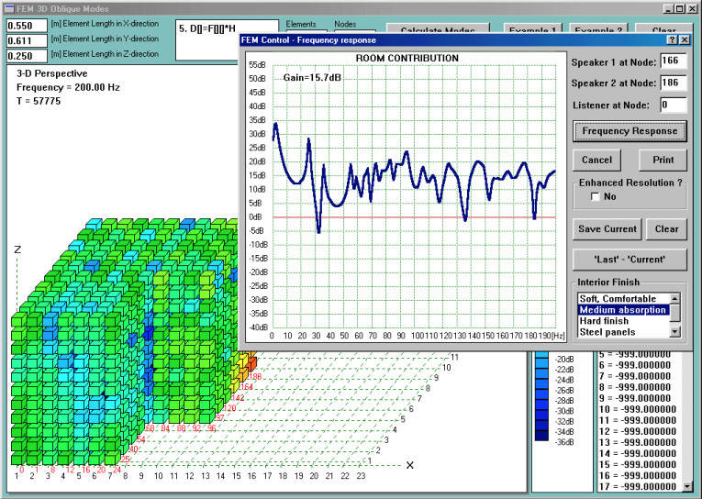Choose 'Steel panels' interior finish

622,332
